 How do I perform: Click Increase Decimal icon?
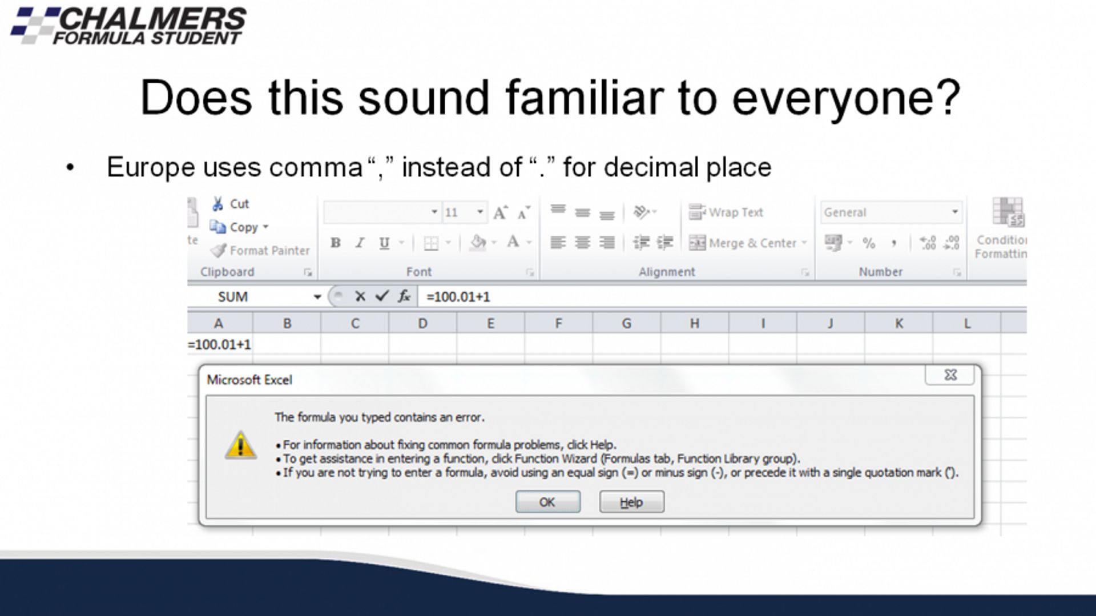coord(928,243)
